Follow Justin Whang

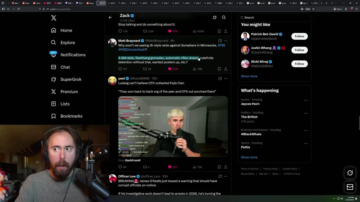click(300, 50)
